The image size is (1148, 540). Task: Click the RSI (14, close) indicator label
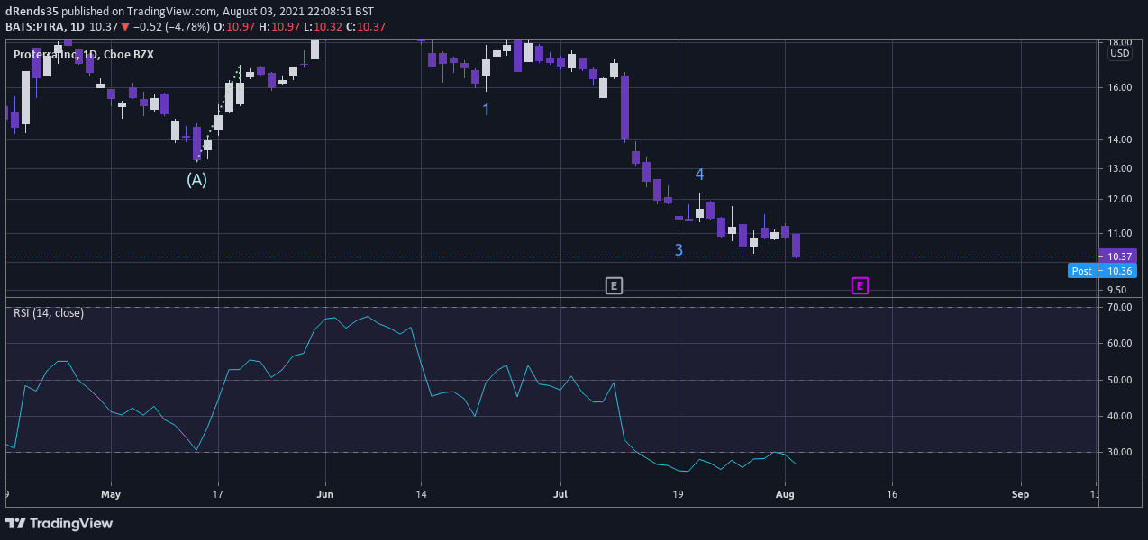49,312
